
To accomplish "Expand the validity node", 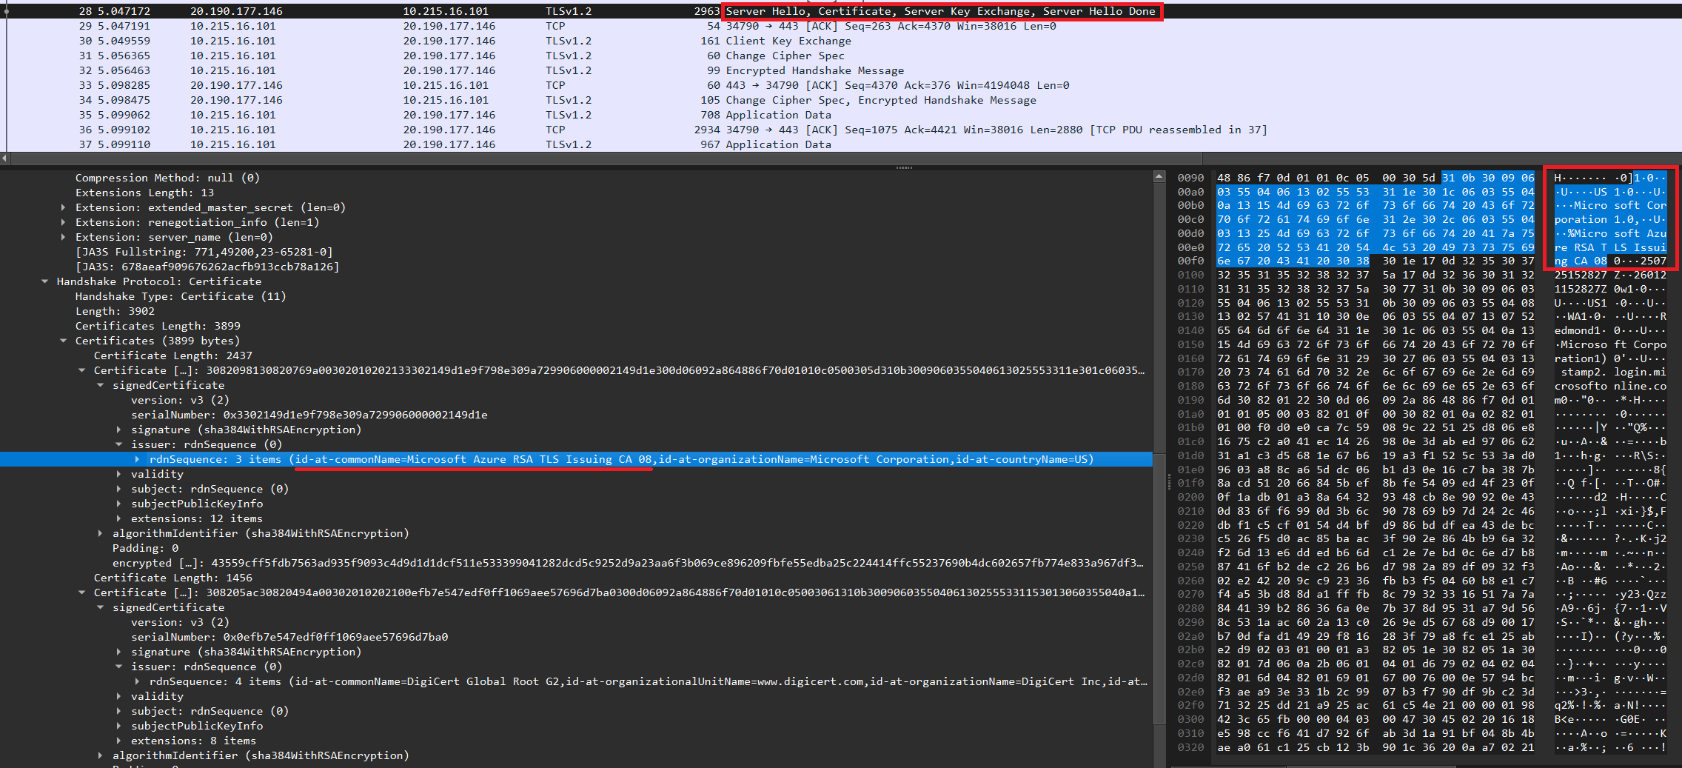I will [x=119, y=474].
